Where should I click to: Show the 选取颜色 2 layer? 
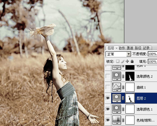tap(108, 76)
